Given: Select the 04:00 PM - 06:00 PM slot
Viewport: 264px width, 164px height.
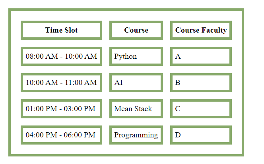Looking at the screenshot, I should click(x=61, y=135).
